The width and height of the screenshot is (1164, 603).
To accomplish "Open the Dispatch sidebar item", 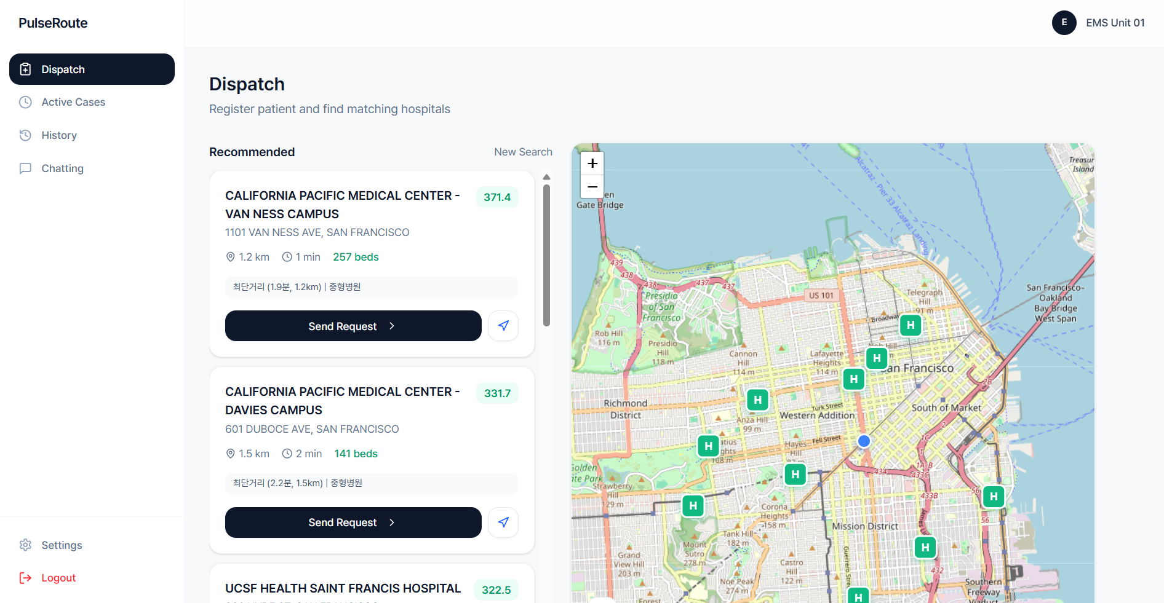I will tap(92, 69).
